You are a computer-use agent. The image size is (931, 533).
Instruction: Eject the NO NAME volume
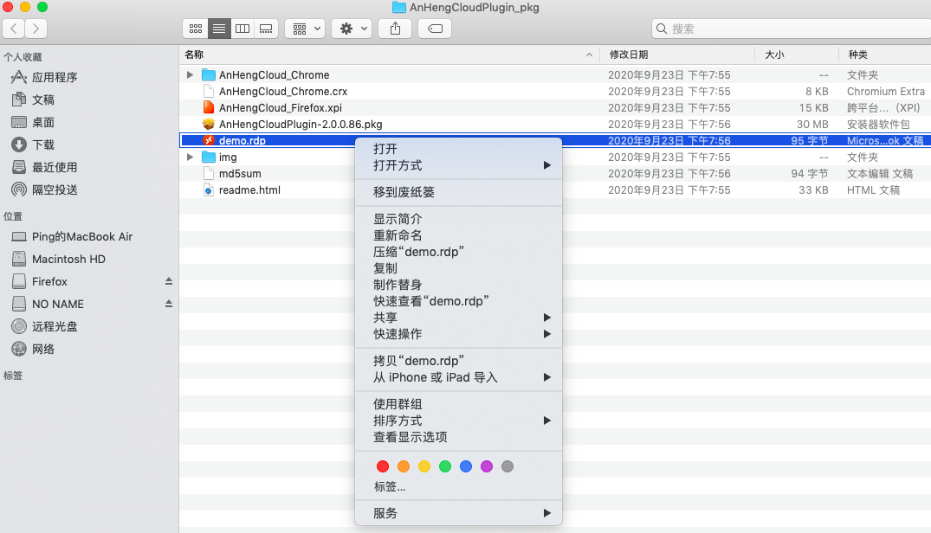click(x=169, y=304)
